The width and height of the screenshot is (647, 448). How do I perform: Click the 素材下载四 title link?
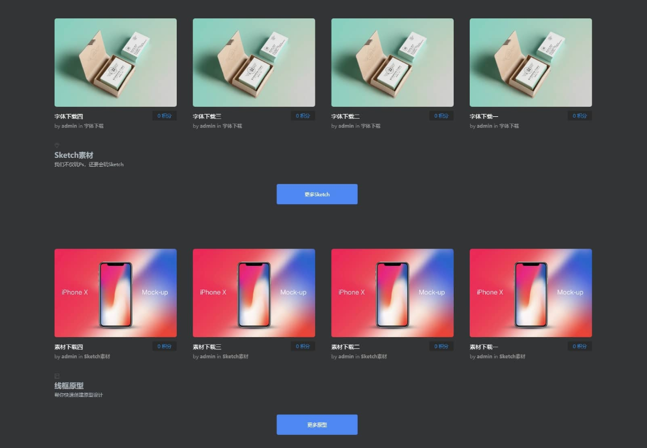tap(69, 347)
